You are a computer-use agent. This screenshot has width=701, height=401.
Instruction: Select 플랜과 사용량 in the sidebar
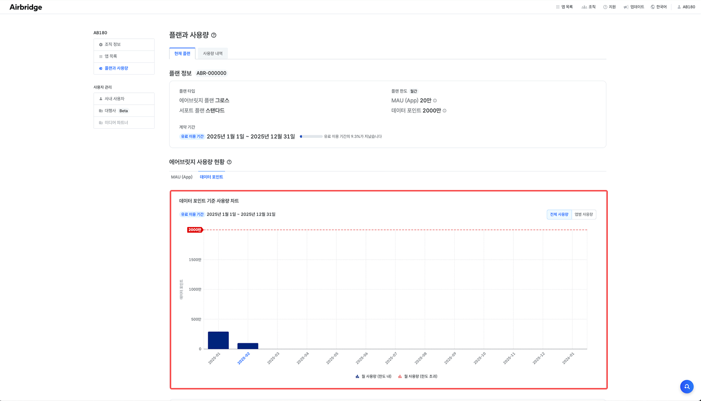124,68
